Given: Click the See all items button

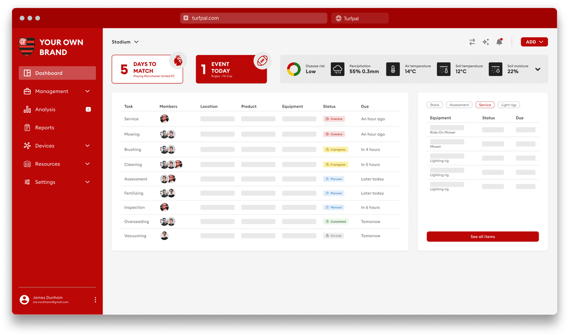Looking at the screenshot, I should tap(482, 236).
